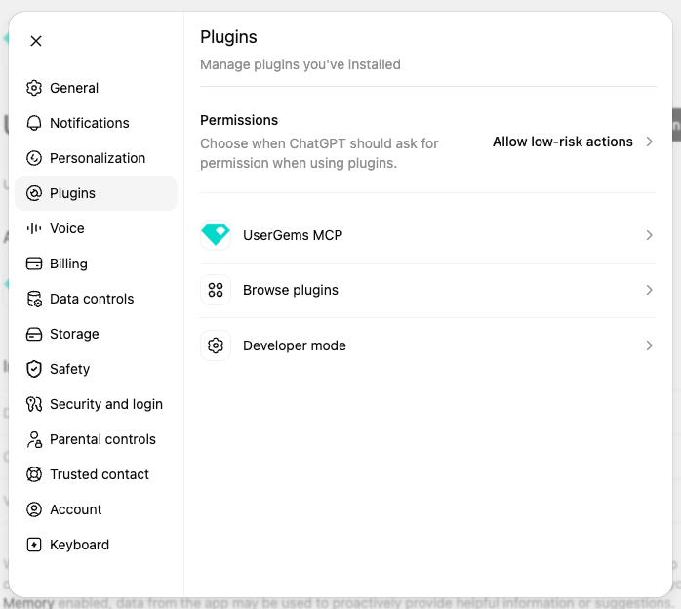The image size is (681, 609).
Task: Click the Data controls database icon
Action: click(34, 299)
